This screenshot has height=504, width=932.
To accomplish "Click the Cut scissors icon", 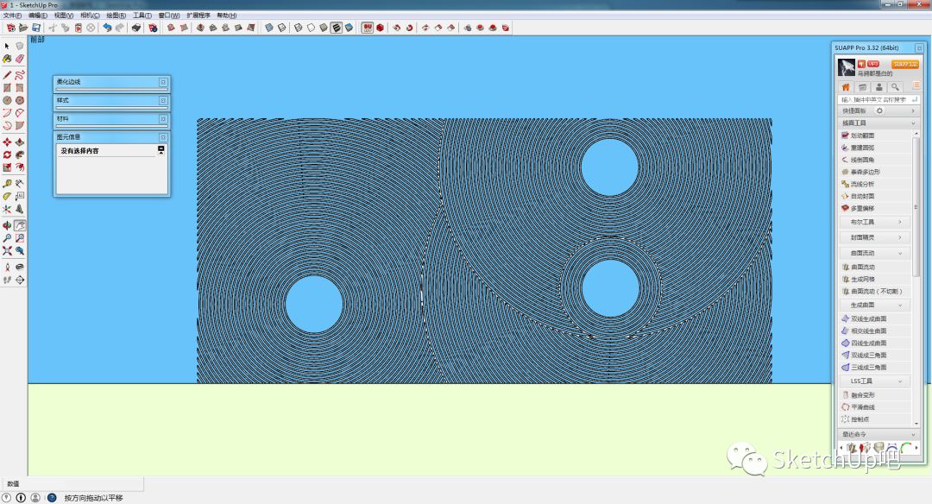I will tap(53, 28).
